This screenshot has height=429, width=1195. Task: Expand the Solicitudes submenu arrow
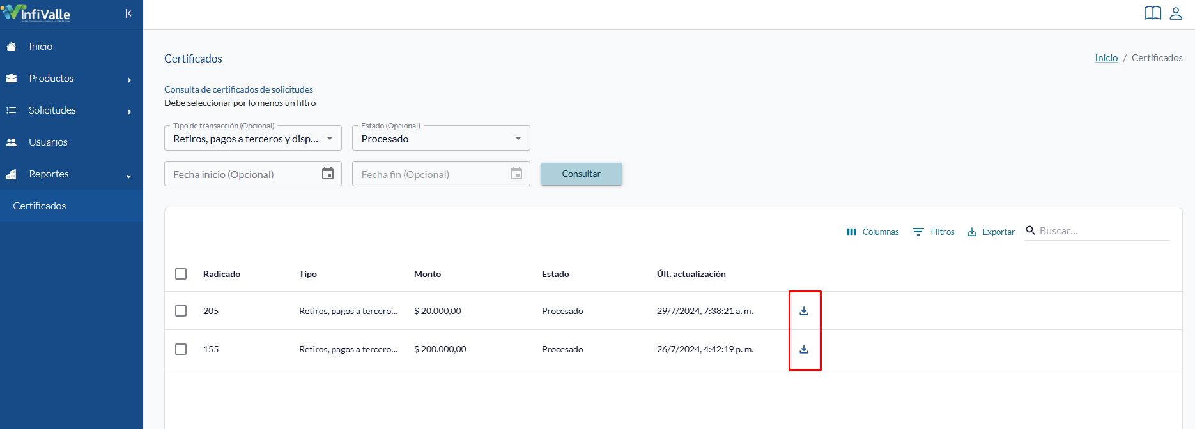click(x=129, y=112)
